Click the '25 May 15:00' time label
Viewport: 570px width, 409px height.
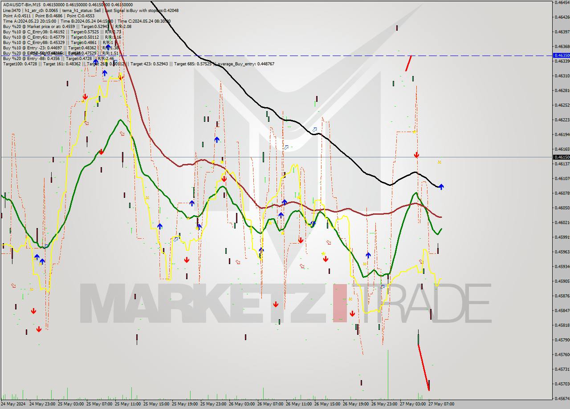point(156,404)
